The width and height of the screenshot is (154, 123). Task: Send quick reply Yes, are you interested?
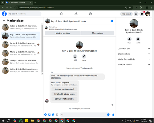coord(64,89)
